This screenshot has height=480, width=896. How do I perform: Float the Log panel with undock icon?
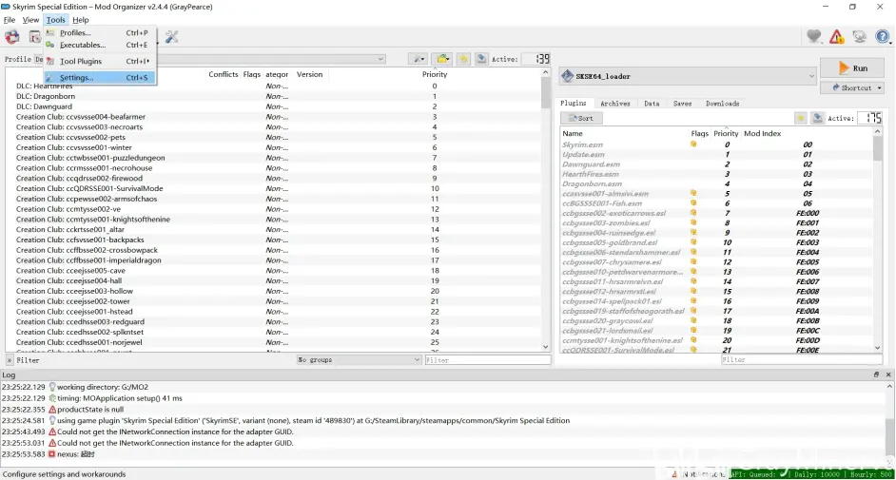(x=876, y=375)
